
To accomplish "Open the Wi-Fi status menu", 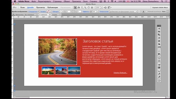I will click(x=112, y=1).
